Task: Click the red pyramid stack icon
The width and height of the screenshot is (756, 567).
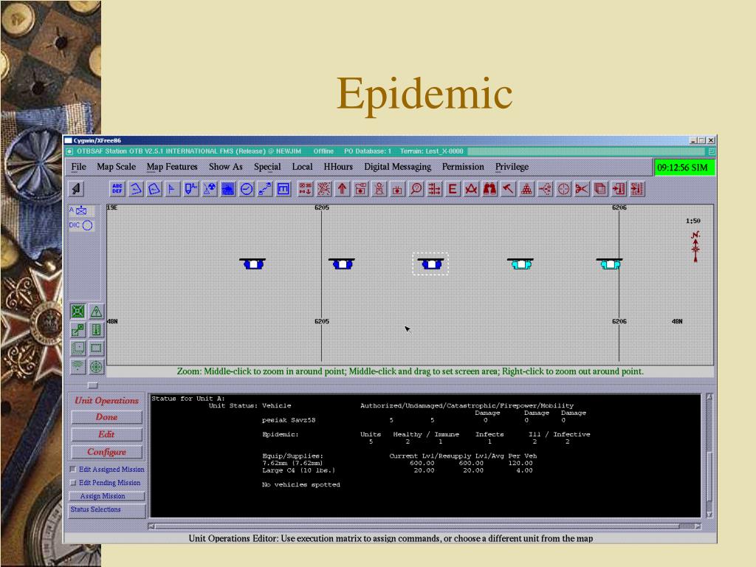Action: coord(526,188)
